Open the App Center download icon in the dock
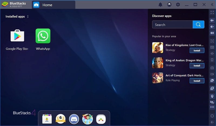The width and height of the screenshot is (216, 126). coord(47,119)
